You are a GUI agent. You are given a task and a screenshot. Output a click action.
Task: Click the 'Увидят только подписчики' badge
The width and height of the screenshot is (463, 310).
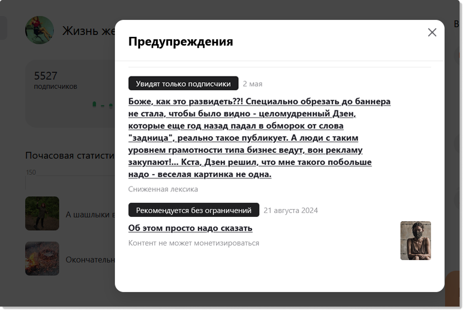[183, 83]
